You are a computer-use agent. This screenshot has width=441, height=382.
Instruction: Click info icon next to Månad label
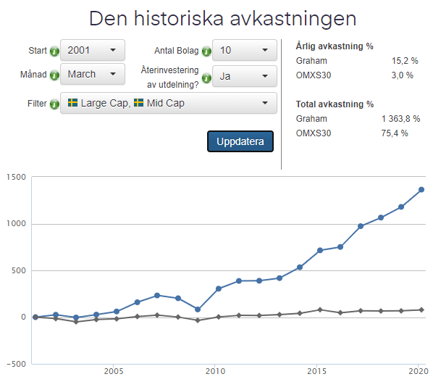point(54,75)
